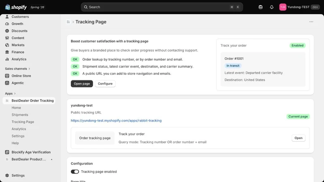Click the Configure button
The image size is (324, 182).
tap(105, 84)
